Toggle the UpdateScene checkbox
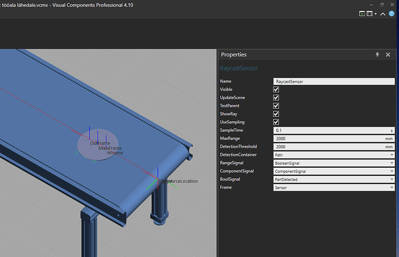 [x=276, y=98]
